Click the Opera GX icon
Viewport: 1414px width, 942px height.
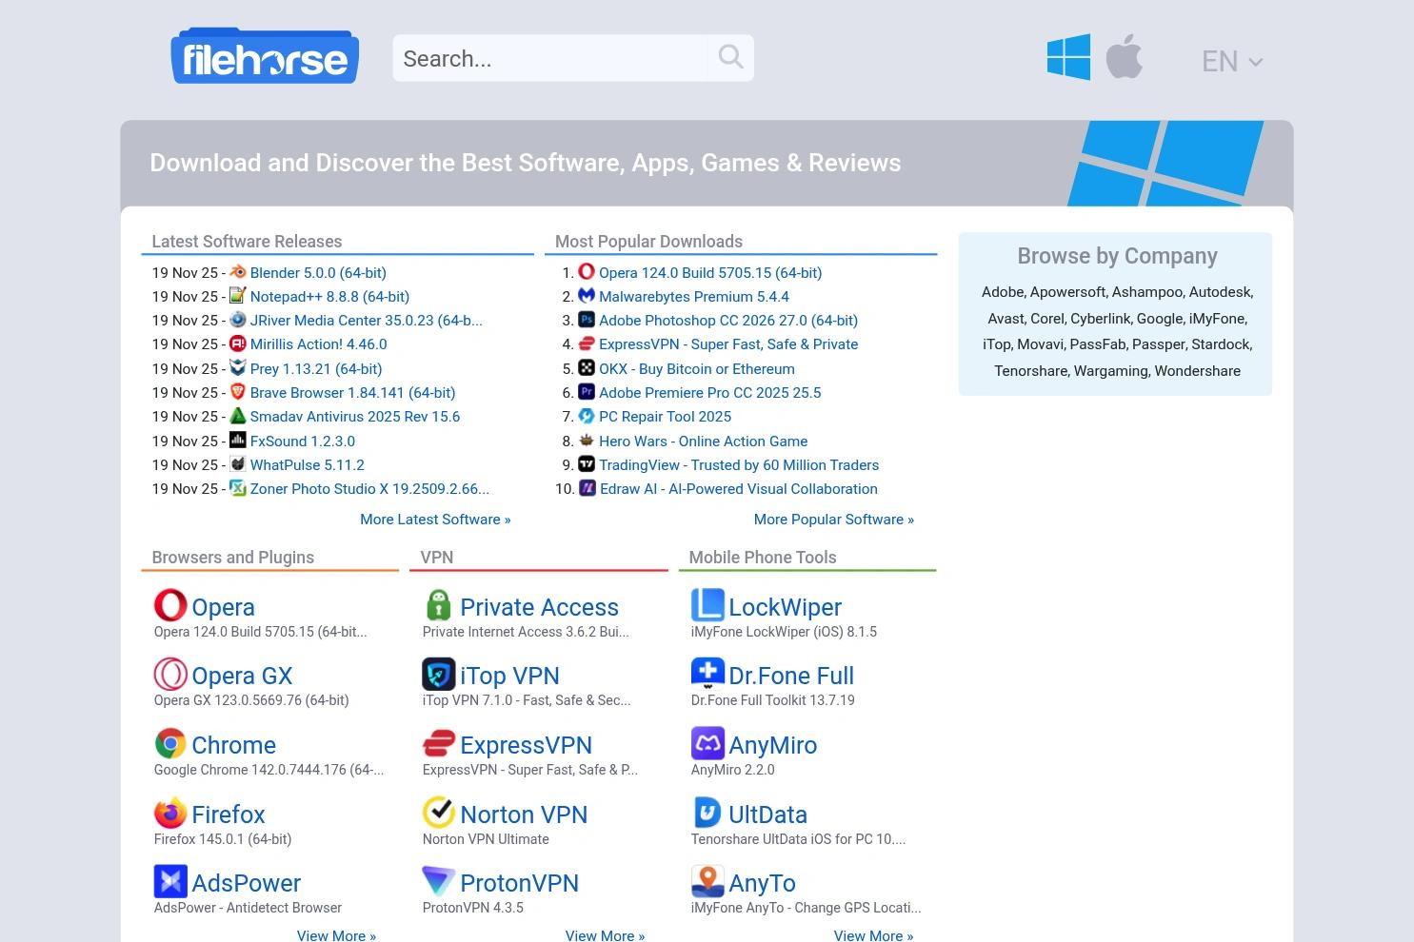[170, 674]
